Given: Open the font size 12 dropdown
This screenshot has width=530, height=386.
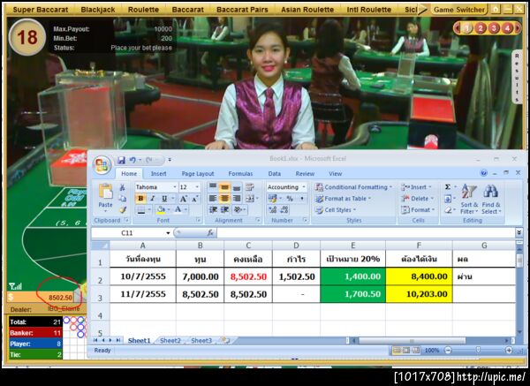Looking at the screenshot, I should pos(197,187).
